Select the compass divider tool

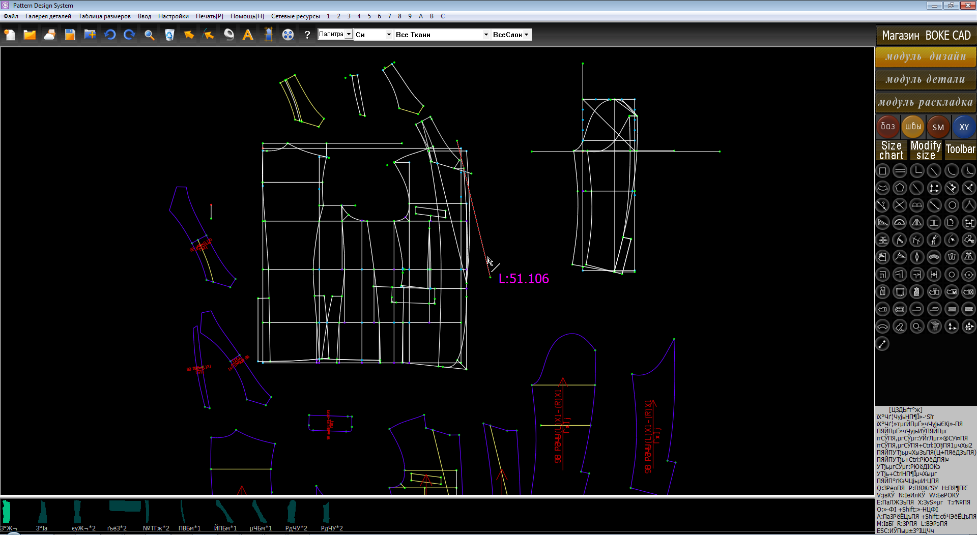968,205
